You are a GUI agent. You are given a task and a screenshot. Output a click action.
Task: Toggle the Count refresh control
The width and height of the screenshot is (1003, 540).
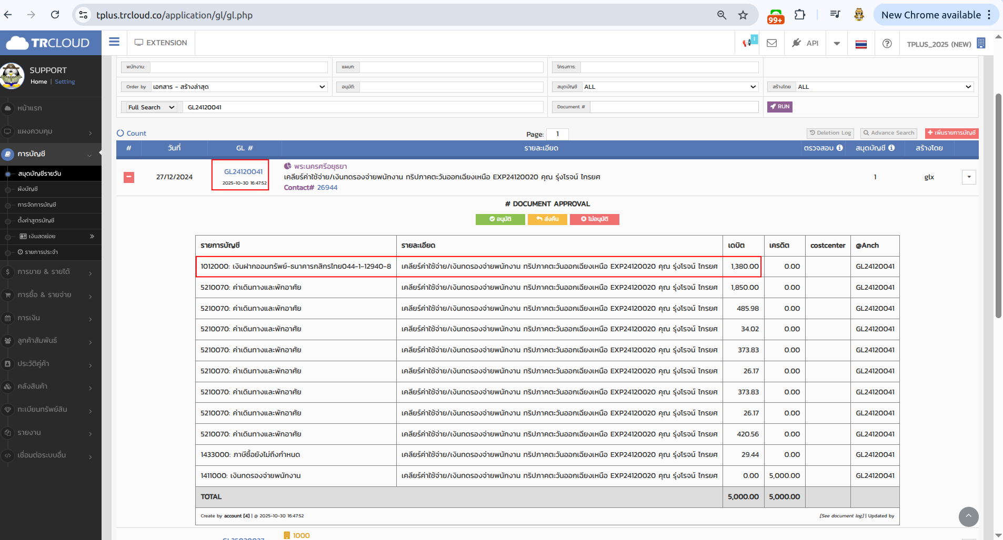pyautogui.click(x=131, y=134)
